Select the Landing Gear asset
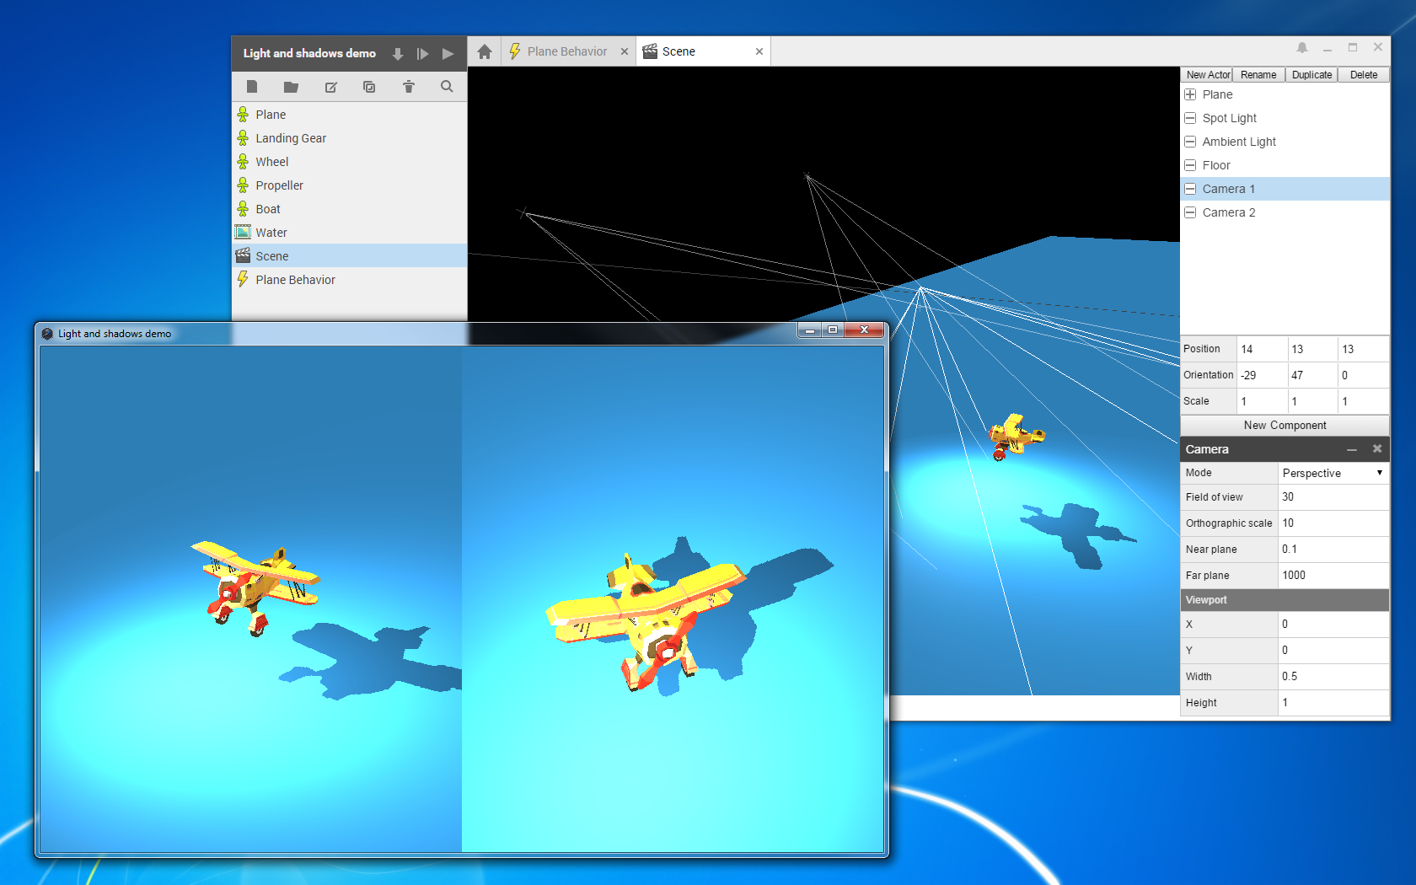The height and width of the screenshot is (885, 1416). [x=349, y=138]
